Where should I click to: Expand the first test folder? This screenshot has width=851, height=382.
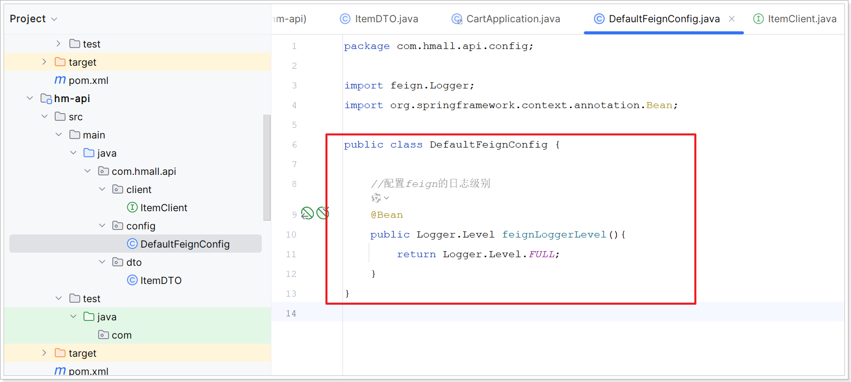pos(59,44)
